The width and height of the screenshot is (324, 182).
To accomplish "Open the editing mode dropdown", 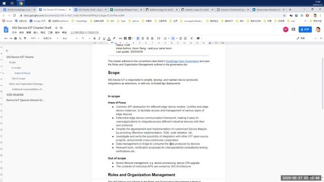I will pyautogui.click(x=306, y=38).
